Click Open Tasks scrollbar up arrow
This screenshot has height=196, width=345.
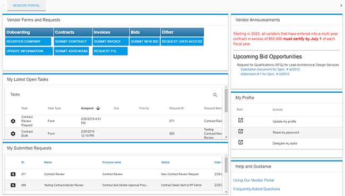coord(226,87)
